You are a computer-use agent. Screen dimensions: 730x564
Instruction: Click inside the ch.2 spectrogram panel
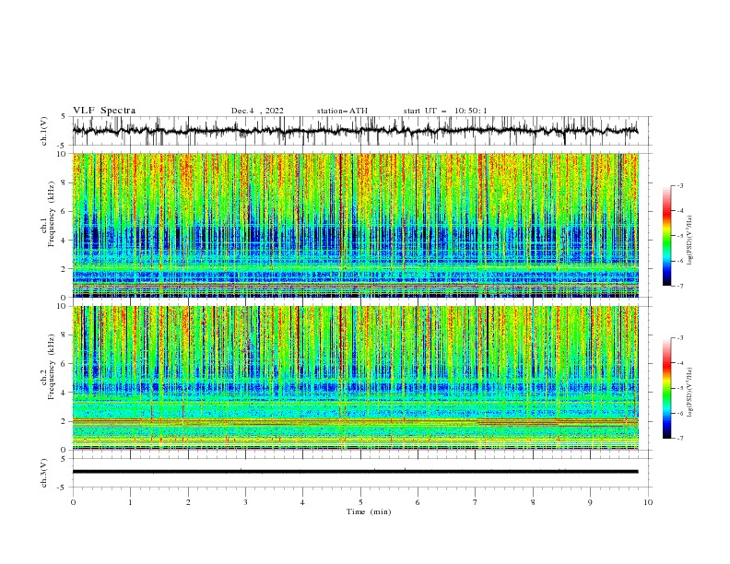point(355,378)
